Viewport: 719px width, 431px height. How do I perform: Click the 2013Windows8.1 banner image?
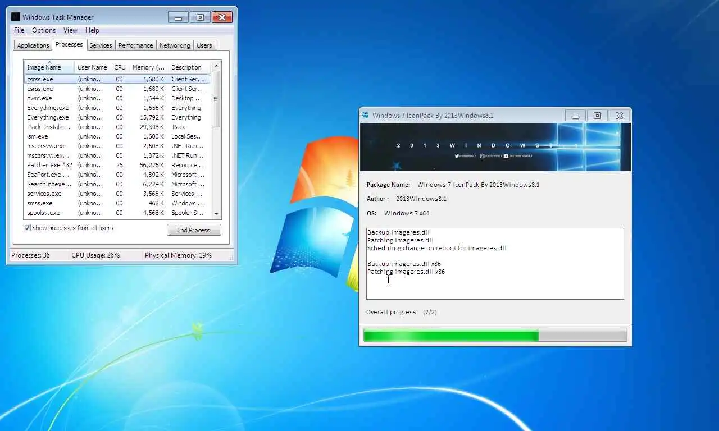(x=495, y=147)
